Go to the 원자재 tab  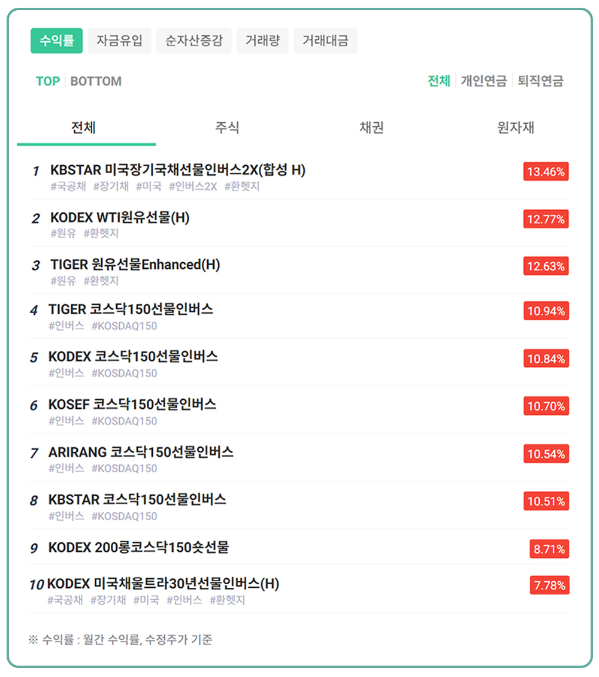[x=515, y=127]
